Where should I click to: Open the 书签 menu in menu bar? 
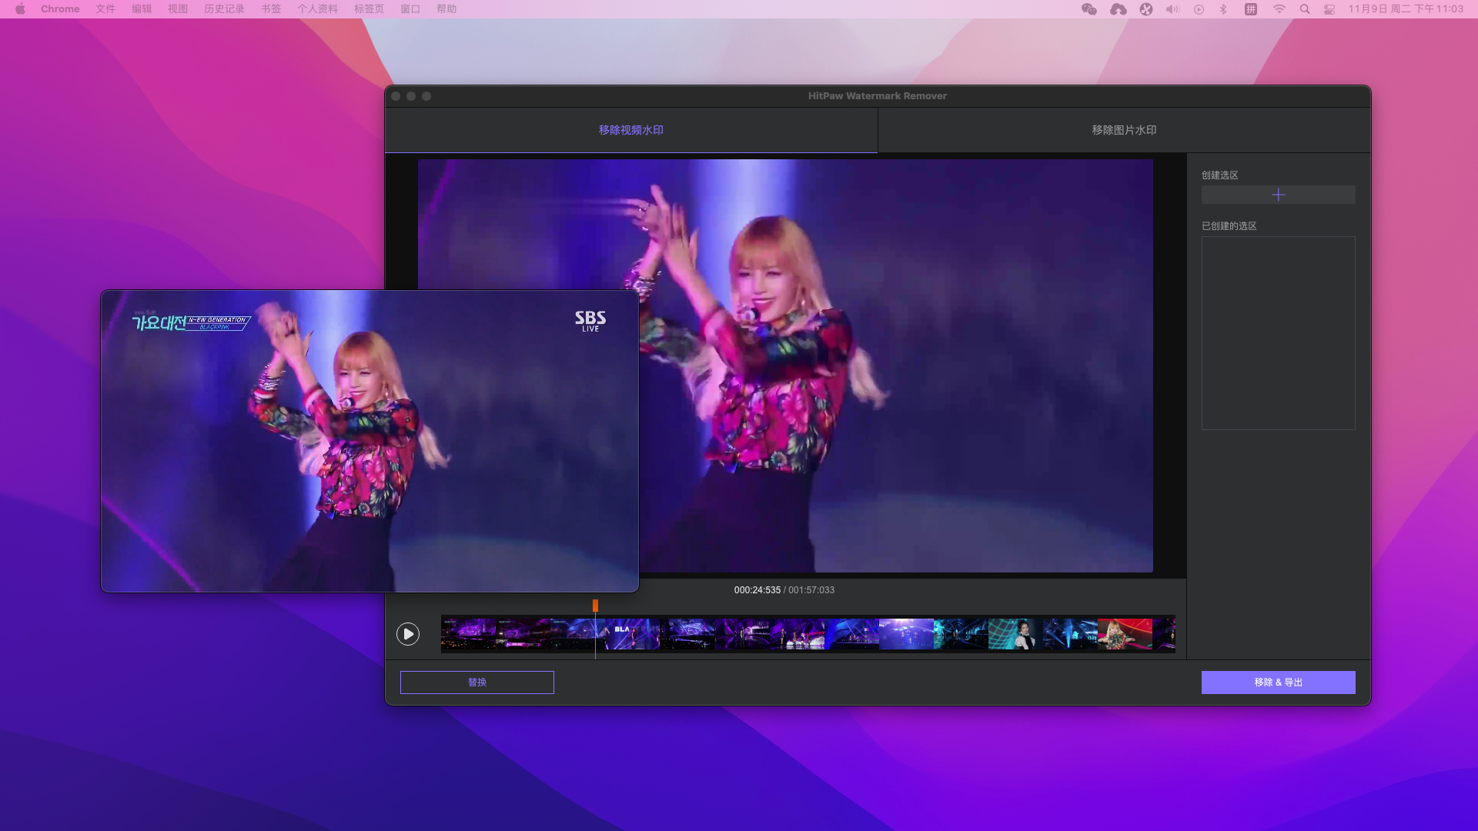coord(271,9)
